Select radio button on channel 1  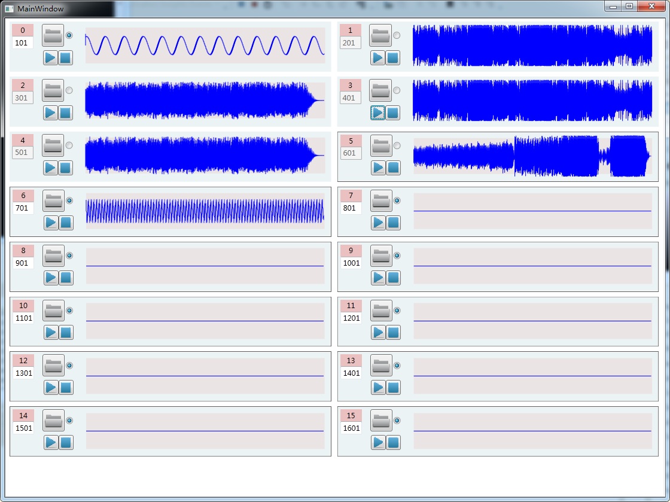[x=397, y=35]
